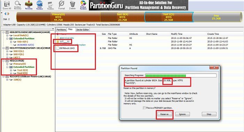Select the Free 25.3GB disk segment
244x132 pixels.
(x=216, y=17)
